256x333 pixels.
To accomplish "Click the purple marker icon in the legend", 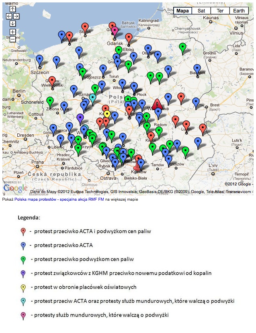I will [x=23, y=274].
